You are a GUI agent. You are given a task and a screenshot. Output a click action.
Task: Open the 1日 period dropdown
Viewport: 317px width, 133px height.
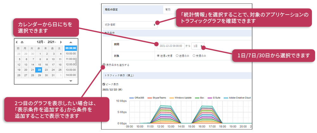(x=198, y=46)
